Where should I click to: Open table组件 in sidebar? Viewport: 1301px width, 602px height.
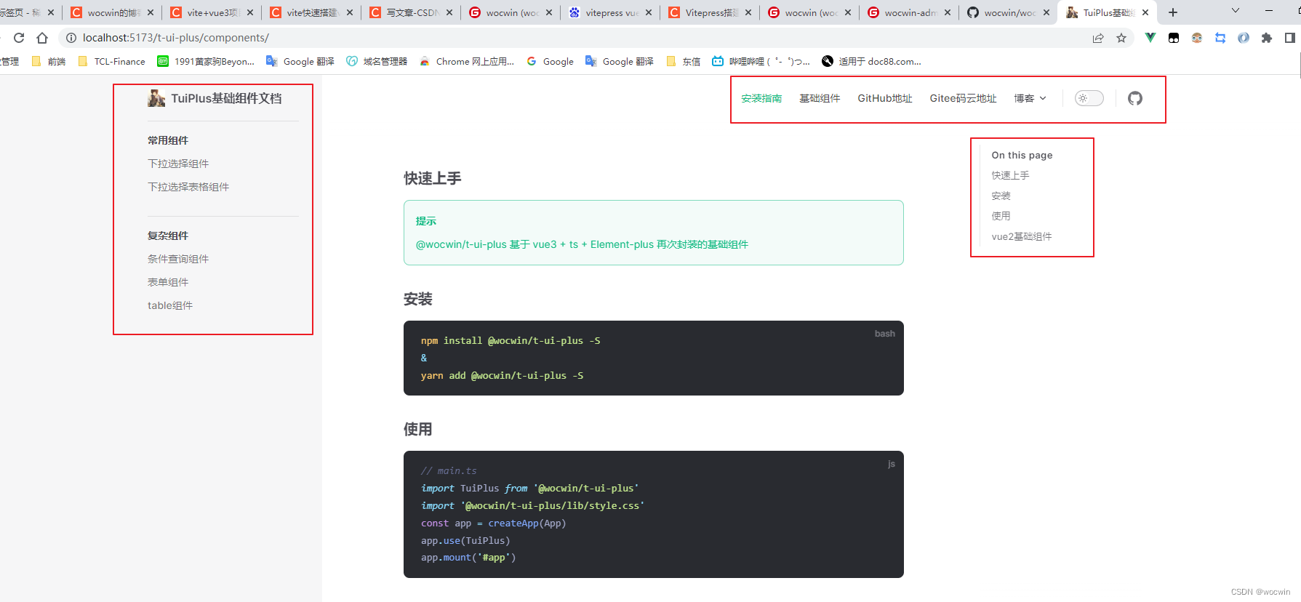pos(170,305)
